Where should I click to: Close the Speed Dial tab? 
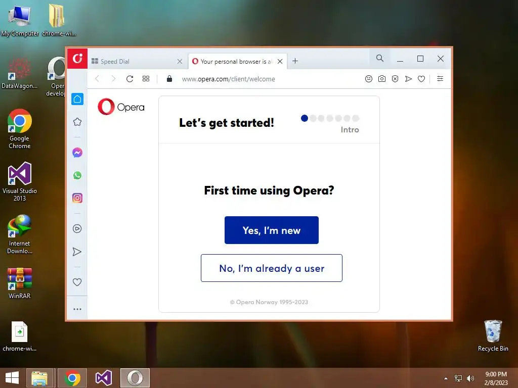tap(180, 61)
